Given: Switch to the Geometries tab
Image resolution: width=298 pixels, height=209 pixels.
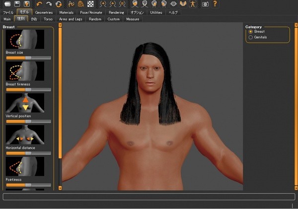Looking at the screenshot, I should coord(44,12).
